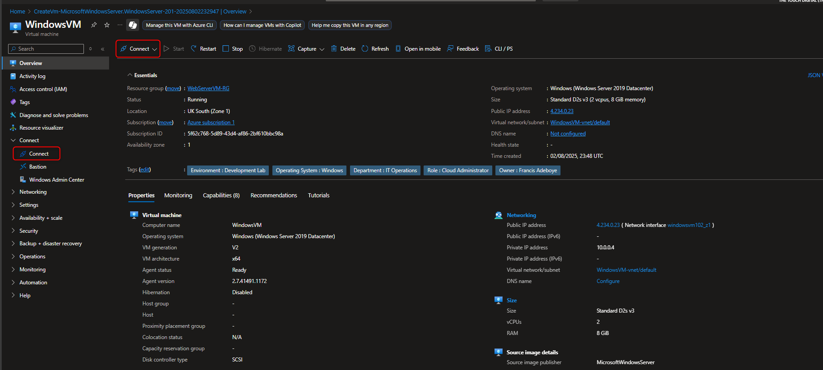Image resolution: width=823 pixels, height=370 pixels.
Task: Switch to the Monitoring tab
Action: (178, 196)
